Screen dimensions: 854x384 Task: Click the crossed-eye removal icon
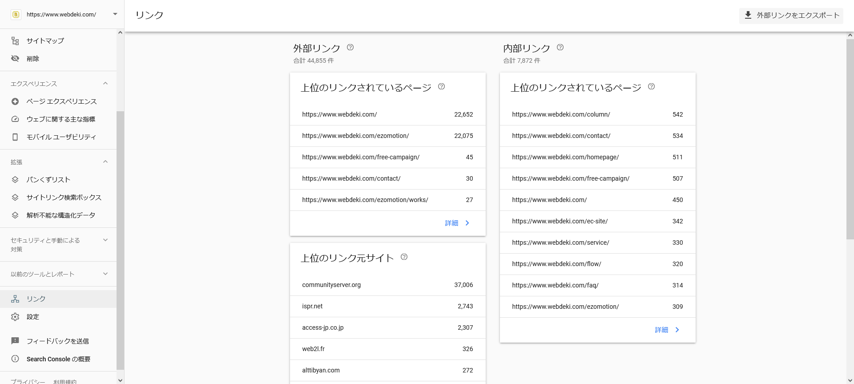pos(15,59)
